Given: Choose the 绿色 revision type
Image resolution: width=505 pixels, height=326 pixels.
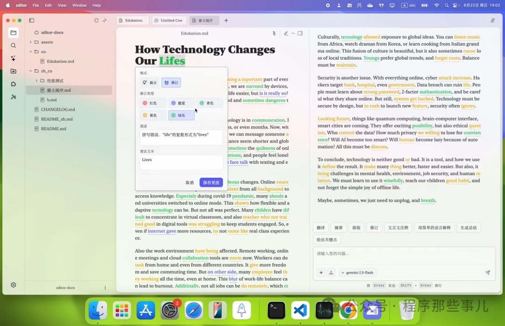Looking at the screenshot, I should click(x=181, y=115).
